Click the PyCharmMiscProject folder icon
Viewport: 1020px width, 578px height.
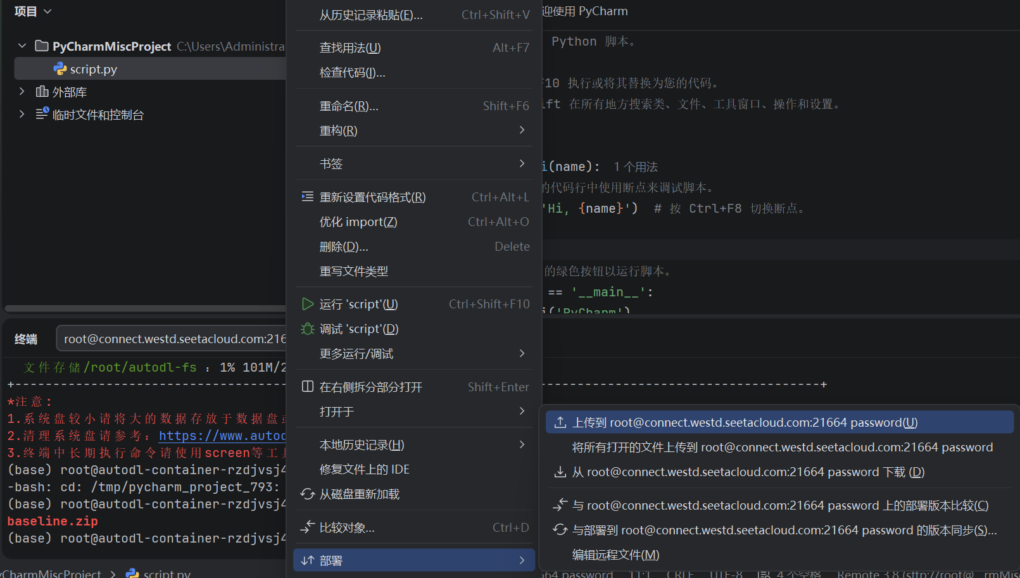[x=42, y=46]
